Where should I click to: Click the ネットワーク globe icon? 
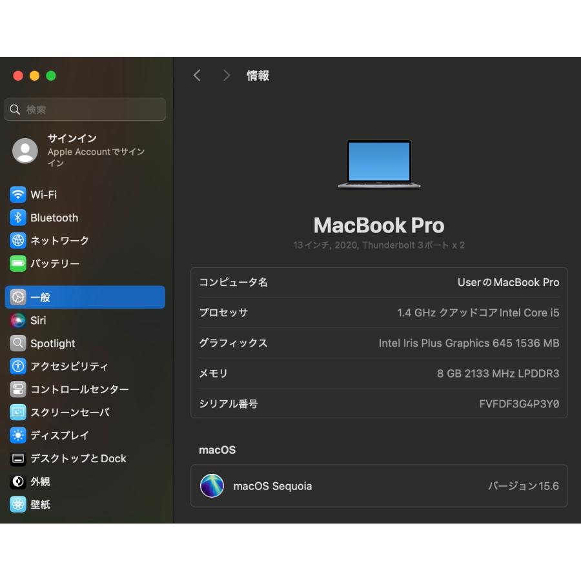tap(17, 240)
